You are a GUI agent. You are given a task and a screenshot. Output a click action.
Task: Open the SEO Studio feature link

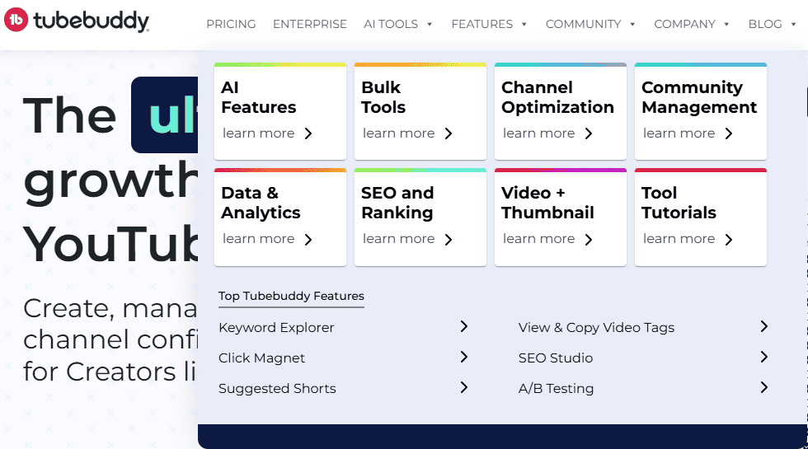point(556,358)
